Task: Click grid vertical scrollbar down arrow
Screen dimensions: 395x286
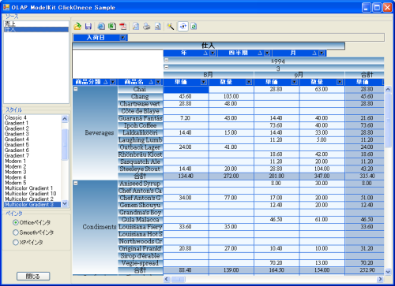Action: coord(388,272)
